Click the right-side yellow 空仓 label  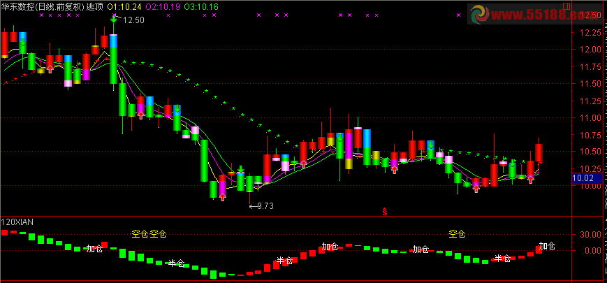457,234
